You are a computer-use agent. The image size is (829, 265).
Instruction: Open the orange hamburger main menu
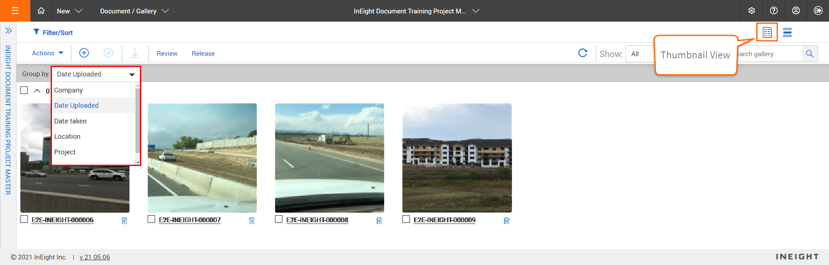point(15,11)
